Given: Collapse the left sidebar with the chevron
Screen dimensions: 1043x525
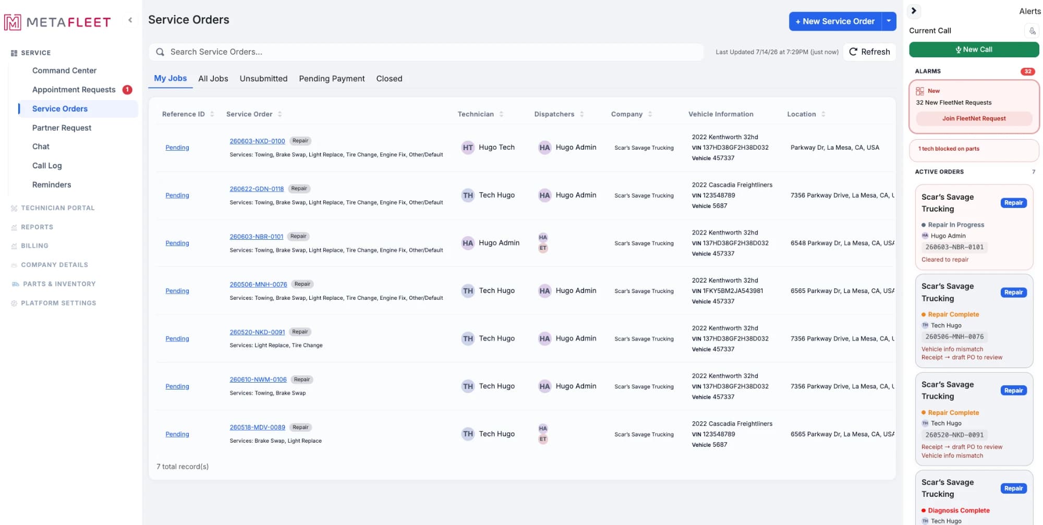Looking at the screenshot, I should [130, 20].
